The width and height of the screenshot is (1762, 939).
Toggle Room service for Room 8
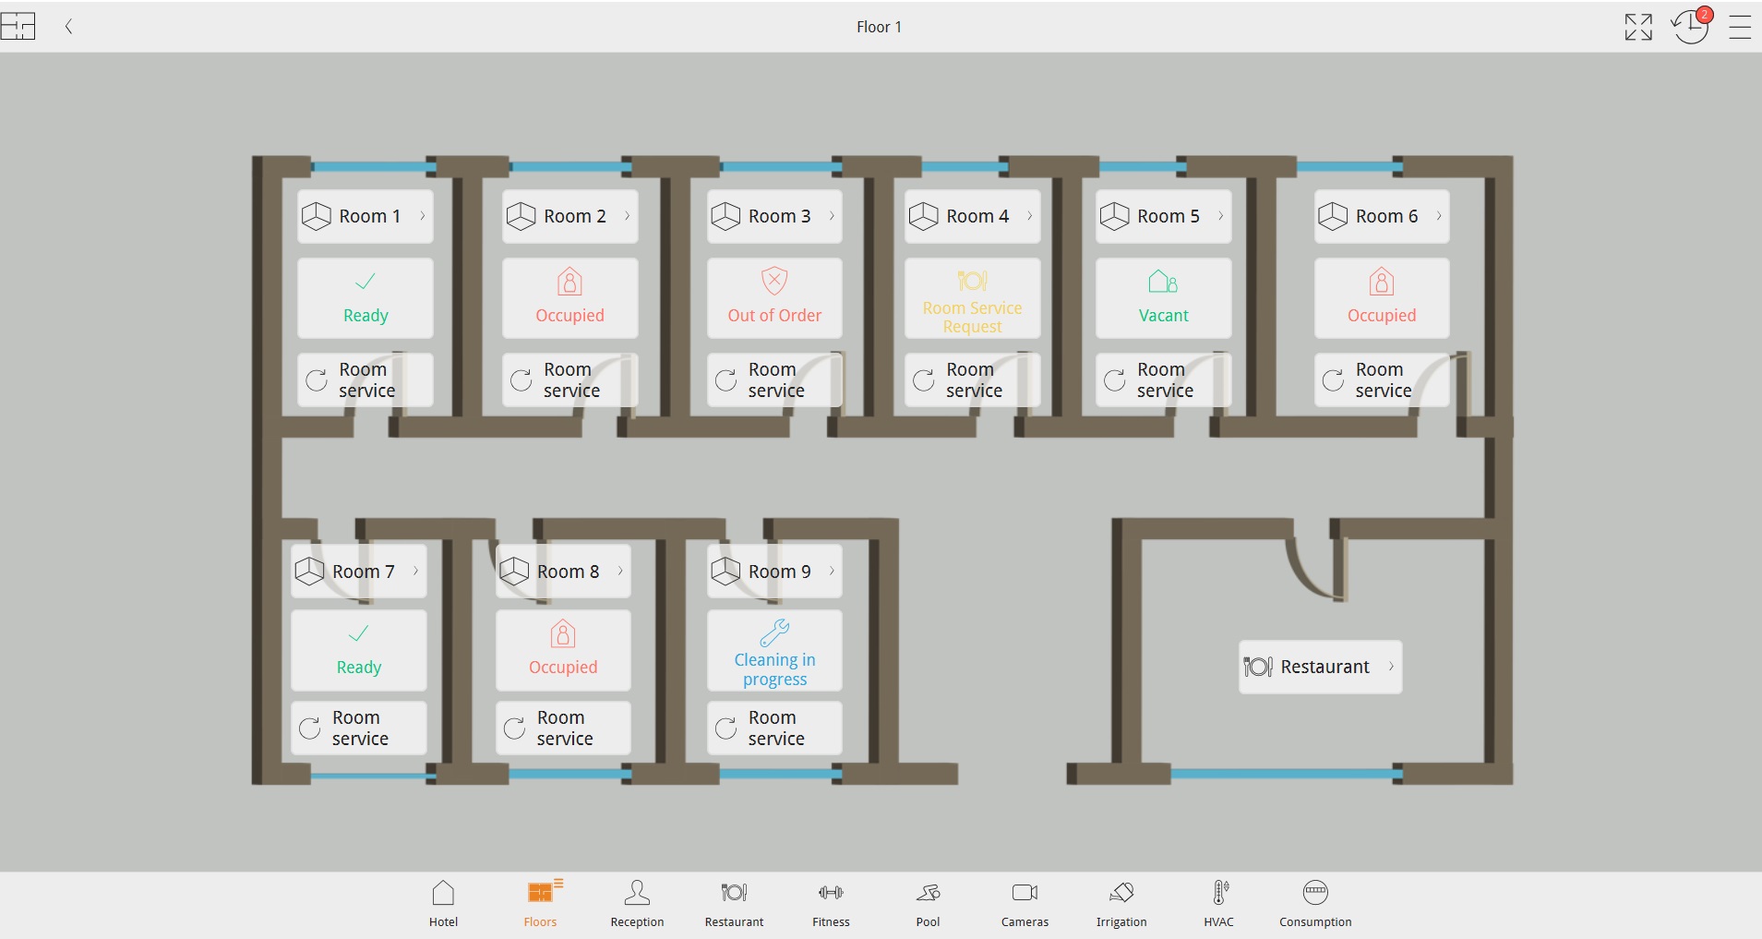point(563,728)
